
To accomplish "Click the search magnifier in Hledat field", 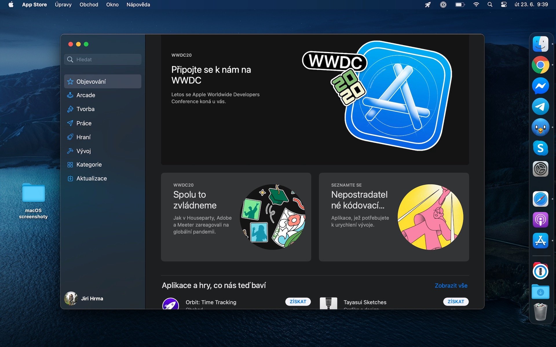I will click(x=70, y=60).
